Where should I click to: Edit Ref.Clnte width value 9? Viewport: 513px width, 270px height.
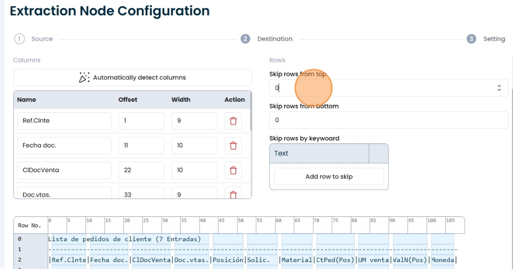[195, 121]
